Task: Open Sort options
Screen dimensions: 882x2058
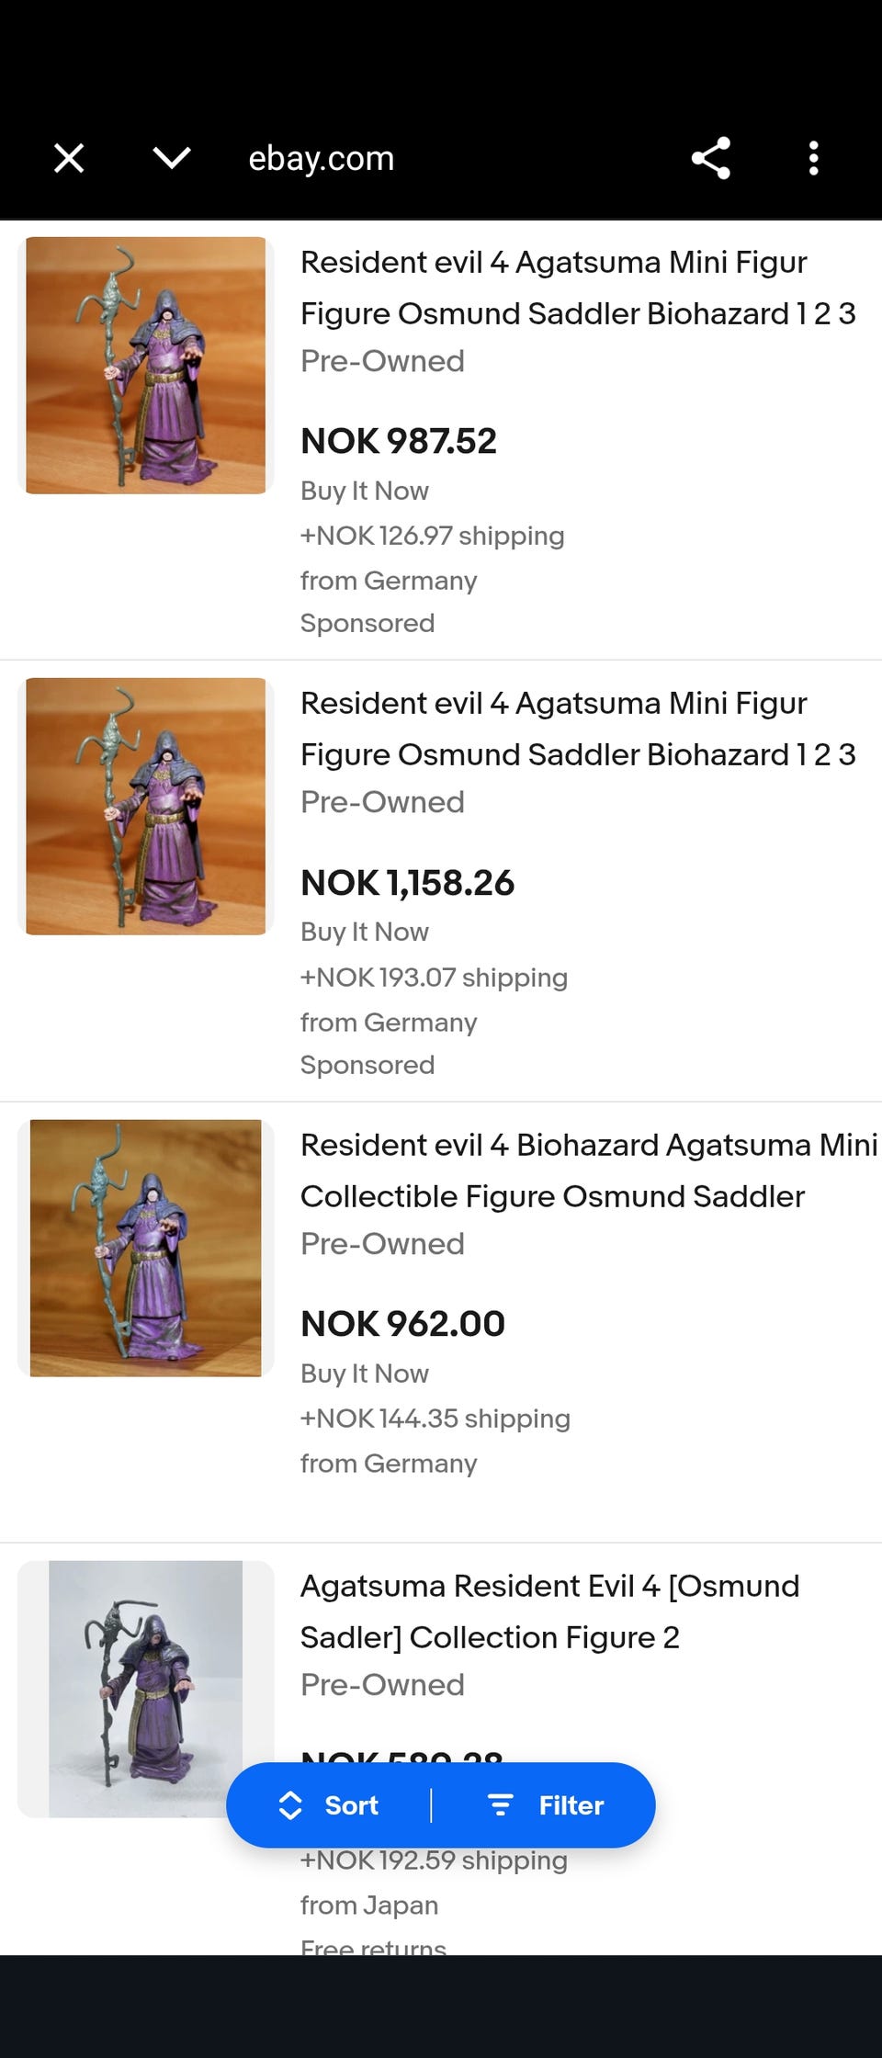Action: pyautogui.click(x=351, y=1805)
